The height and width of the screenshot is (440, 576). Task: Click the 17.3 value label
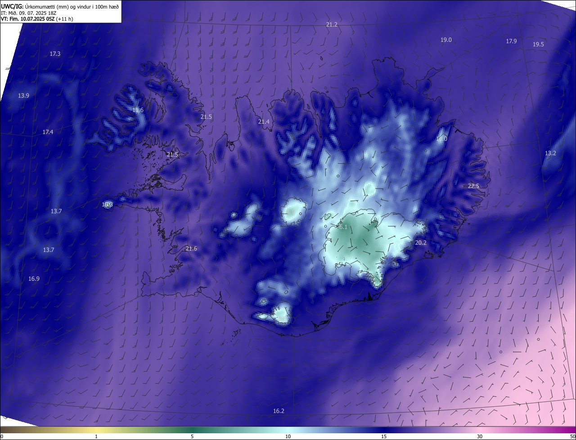pyautogui.click(x=55, y=54)
